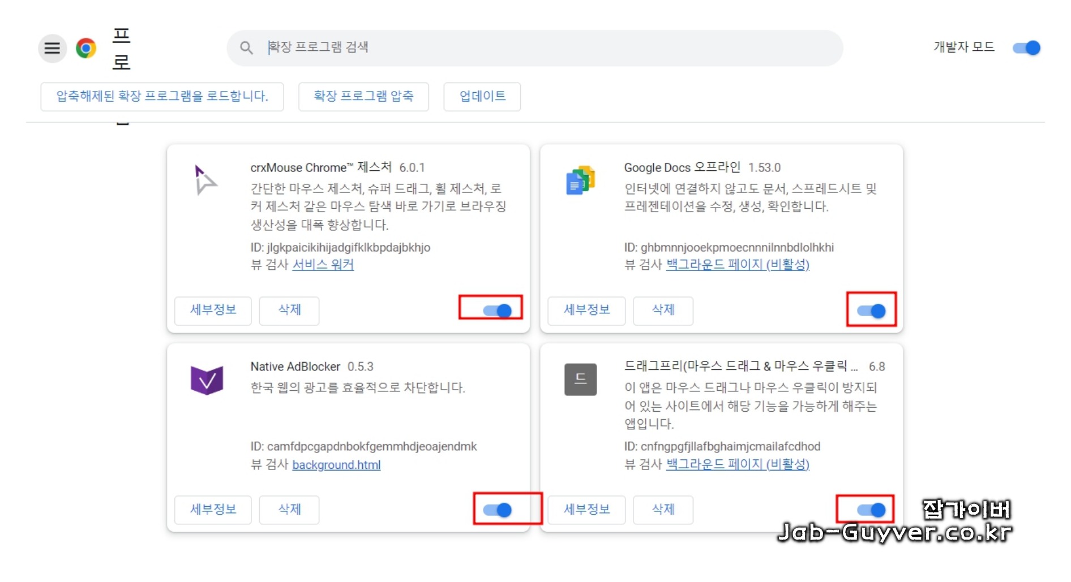Image resolution: width=1071 pixels, height=582 pixels.
Task: Click version 0.5.3 of Native AdBlocker
Action: coord(361,367)
